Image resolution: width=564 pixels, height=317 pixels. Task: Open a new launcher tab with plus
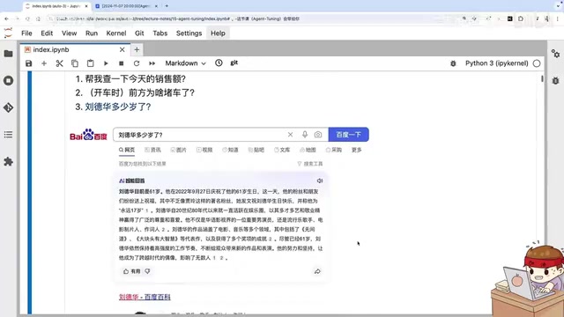(137, 49)
